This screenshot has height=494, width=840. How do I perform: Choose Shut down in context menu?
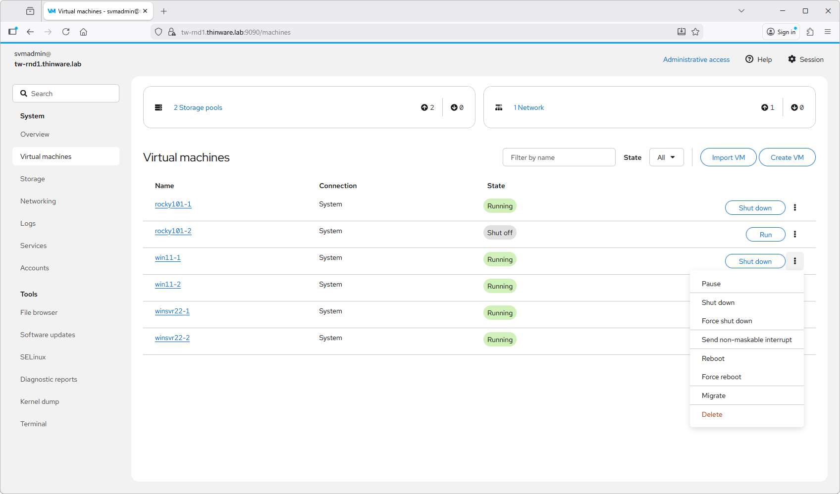click(747, 302)
